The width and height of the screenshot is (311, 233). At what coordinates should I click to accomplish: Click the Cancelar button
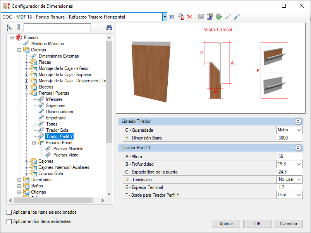289,224
